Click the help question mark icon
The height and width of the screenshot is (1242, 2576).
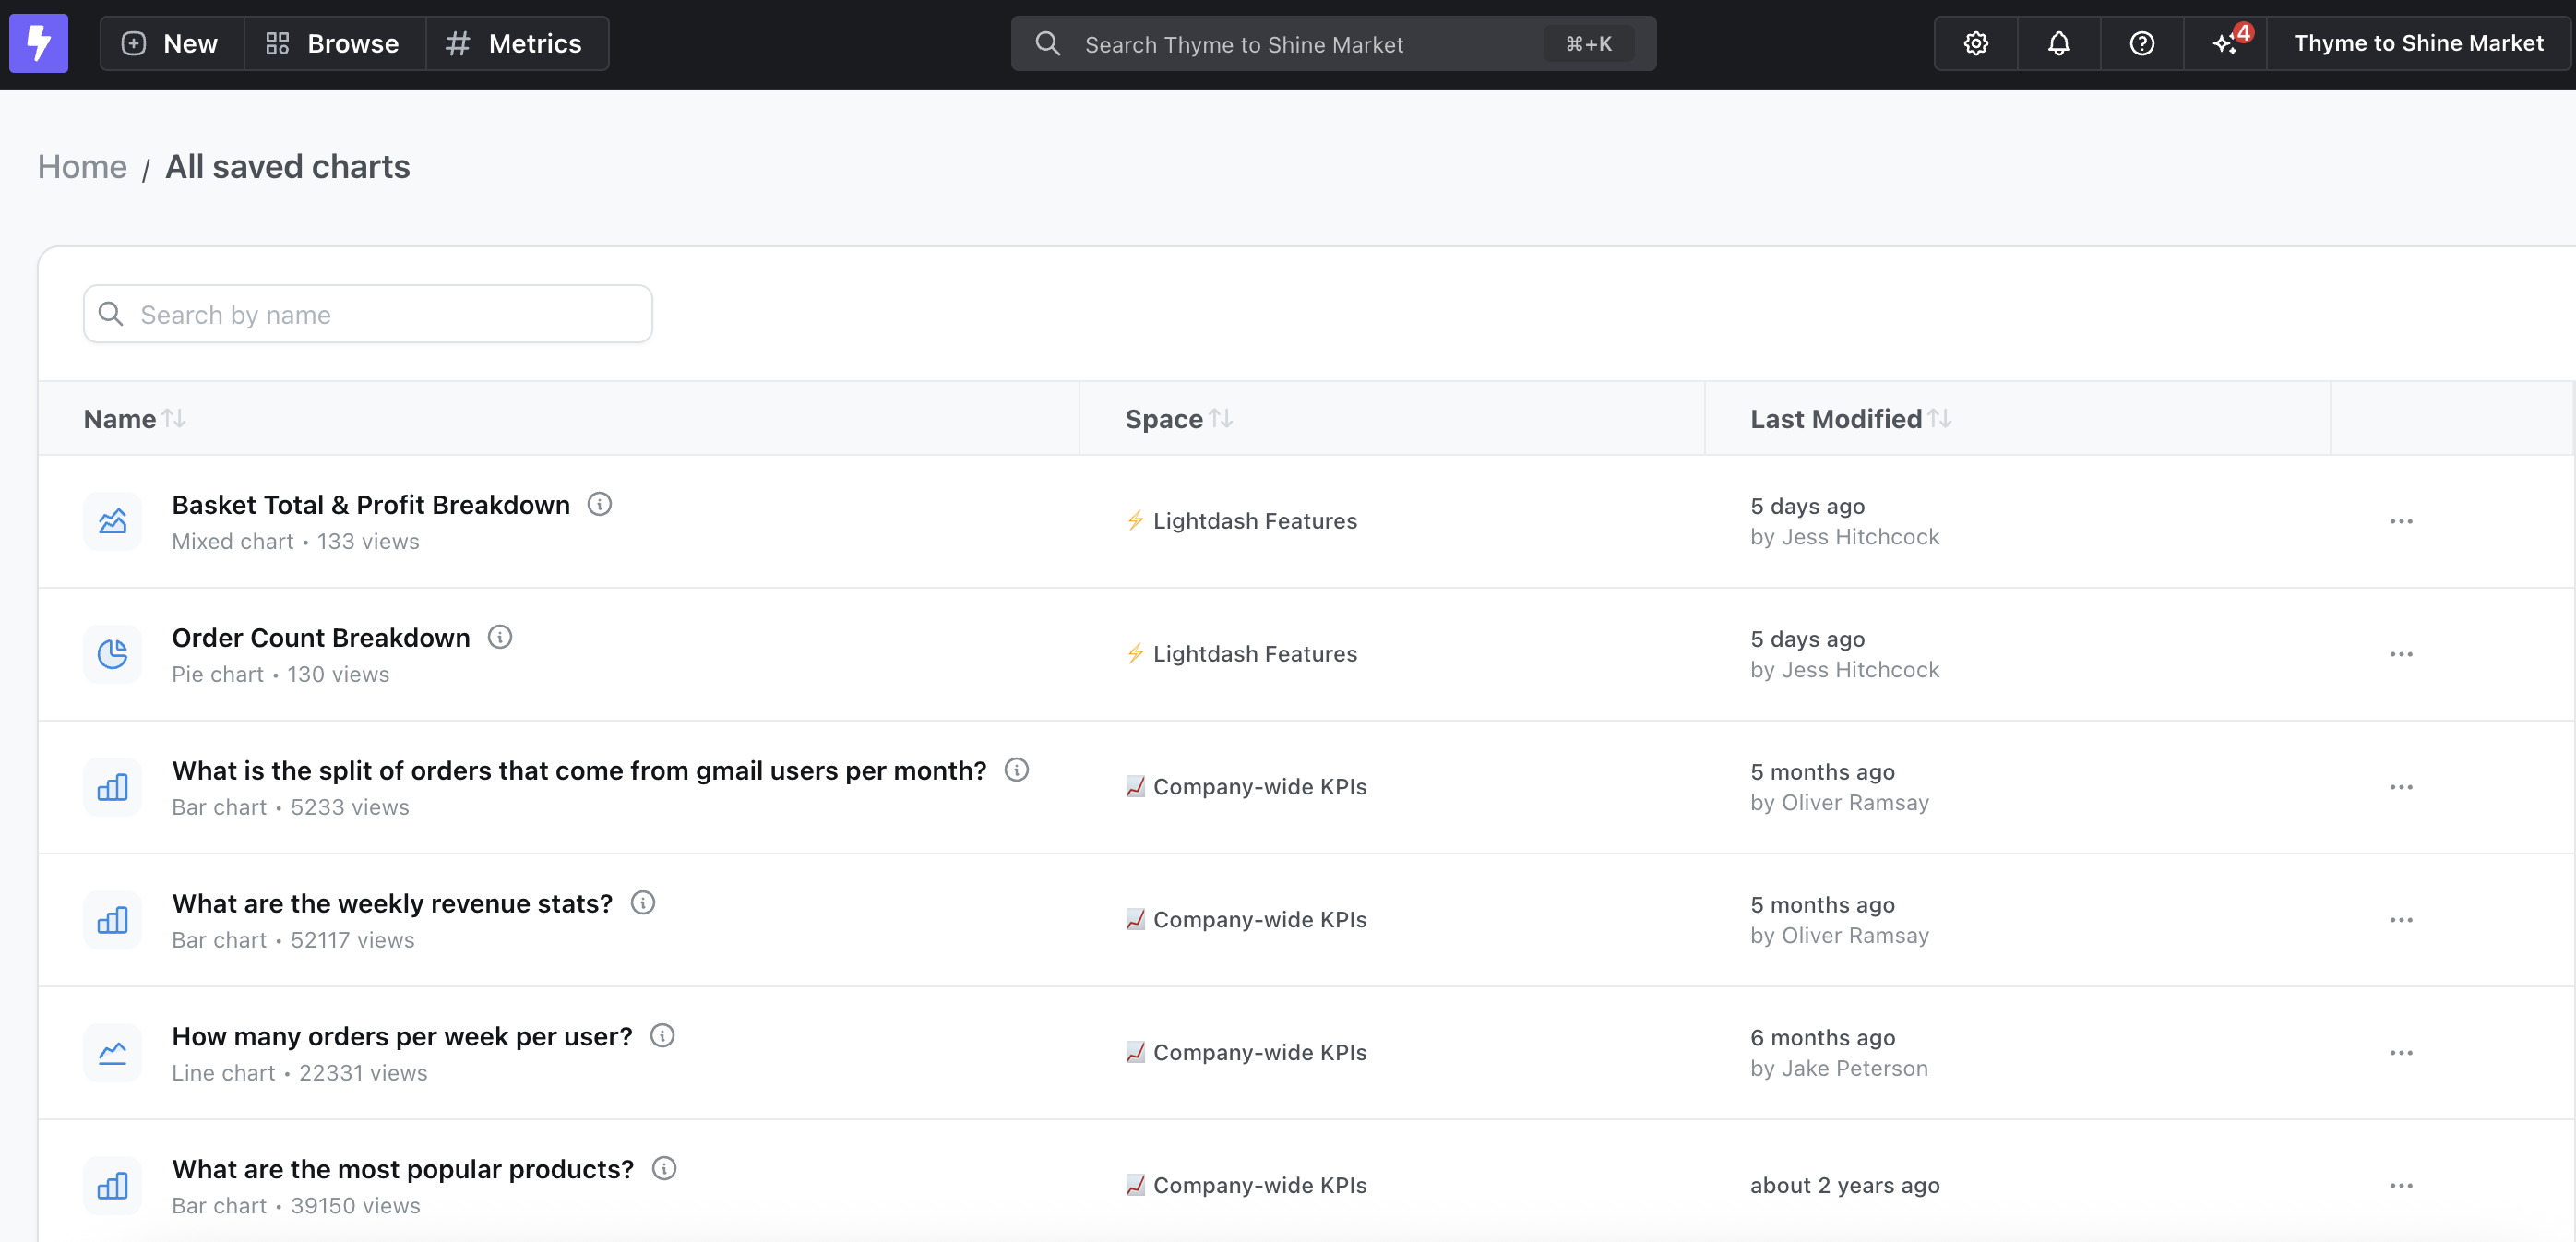[x=2141, y=43]
